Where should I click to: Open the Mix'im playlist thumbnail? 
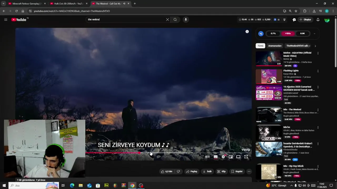(x=269, y=133)
